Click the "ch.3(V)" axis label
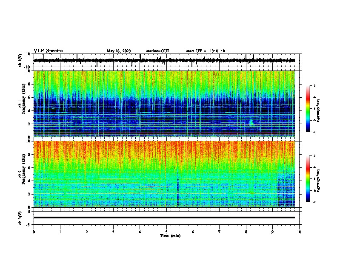 point(20,218)
